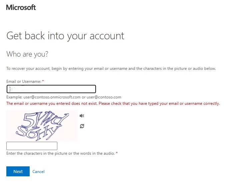
Task: Click the 'Email or Username:' field label
Action: coord(24,82)
